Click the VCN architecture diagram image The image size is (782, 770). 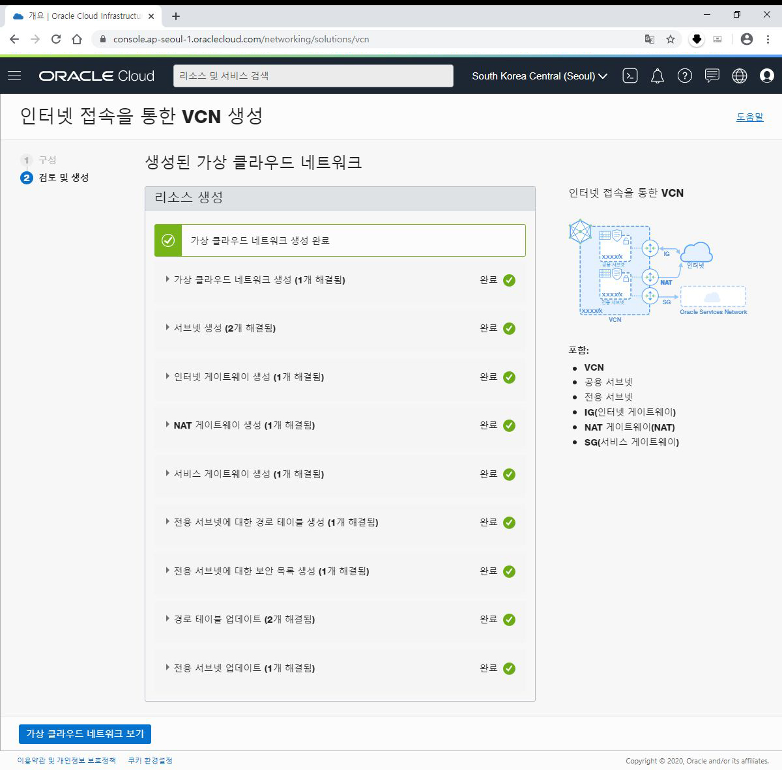(658, 270)
